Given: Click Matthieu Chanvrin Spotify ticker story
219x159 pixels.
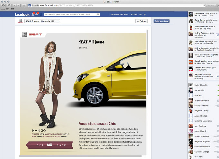Looking at the screenshot, I should click(x=204, y=76).
